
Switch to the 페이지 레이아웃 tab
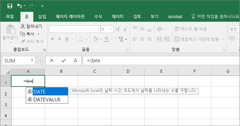[70, 16]
